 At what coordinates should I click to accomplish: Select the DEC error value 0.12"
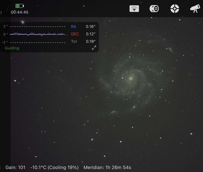[91, 34]
